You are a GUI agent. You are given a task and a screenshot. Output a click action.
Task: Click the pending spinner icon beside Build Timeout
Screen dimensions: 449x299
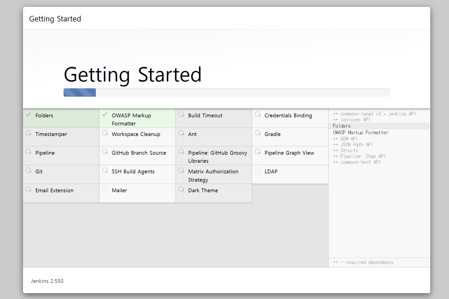coord(181,114)
